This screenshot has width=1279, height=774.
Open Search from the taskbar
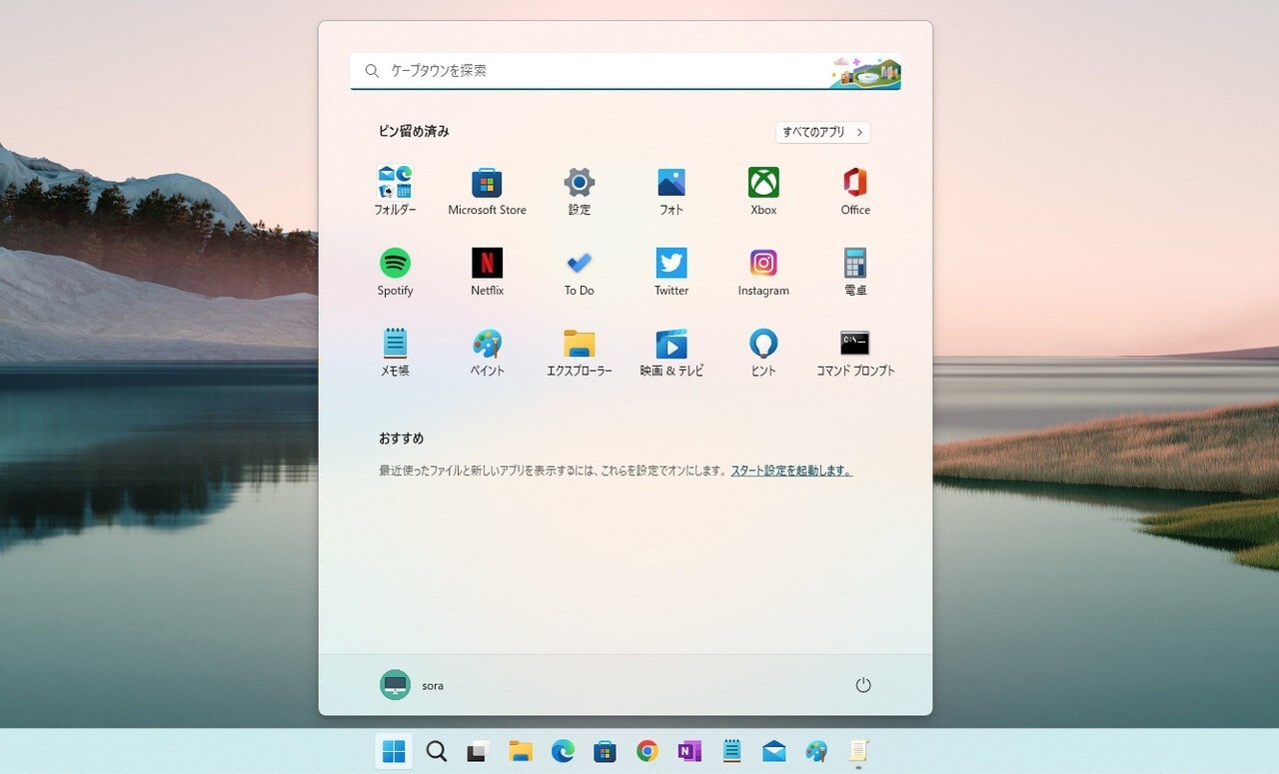tap(437, 751)
